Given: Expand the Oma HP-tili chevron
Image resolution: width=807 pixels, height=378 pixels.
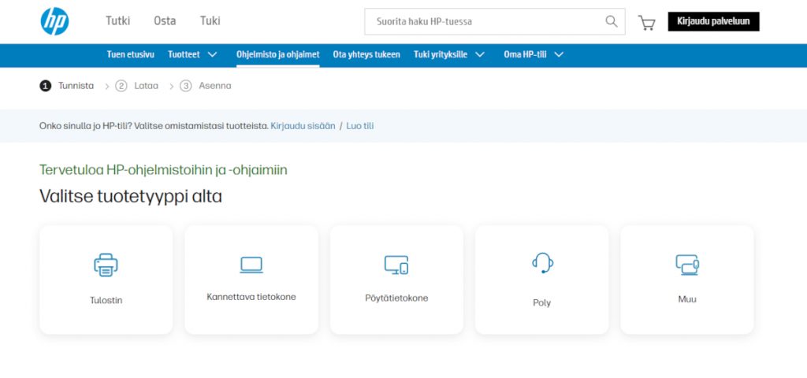Looking at the screenshot, I should [x=559, y=54].
